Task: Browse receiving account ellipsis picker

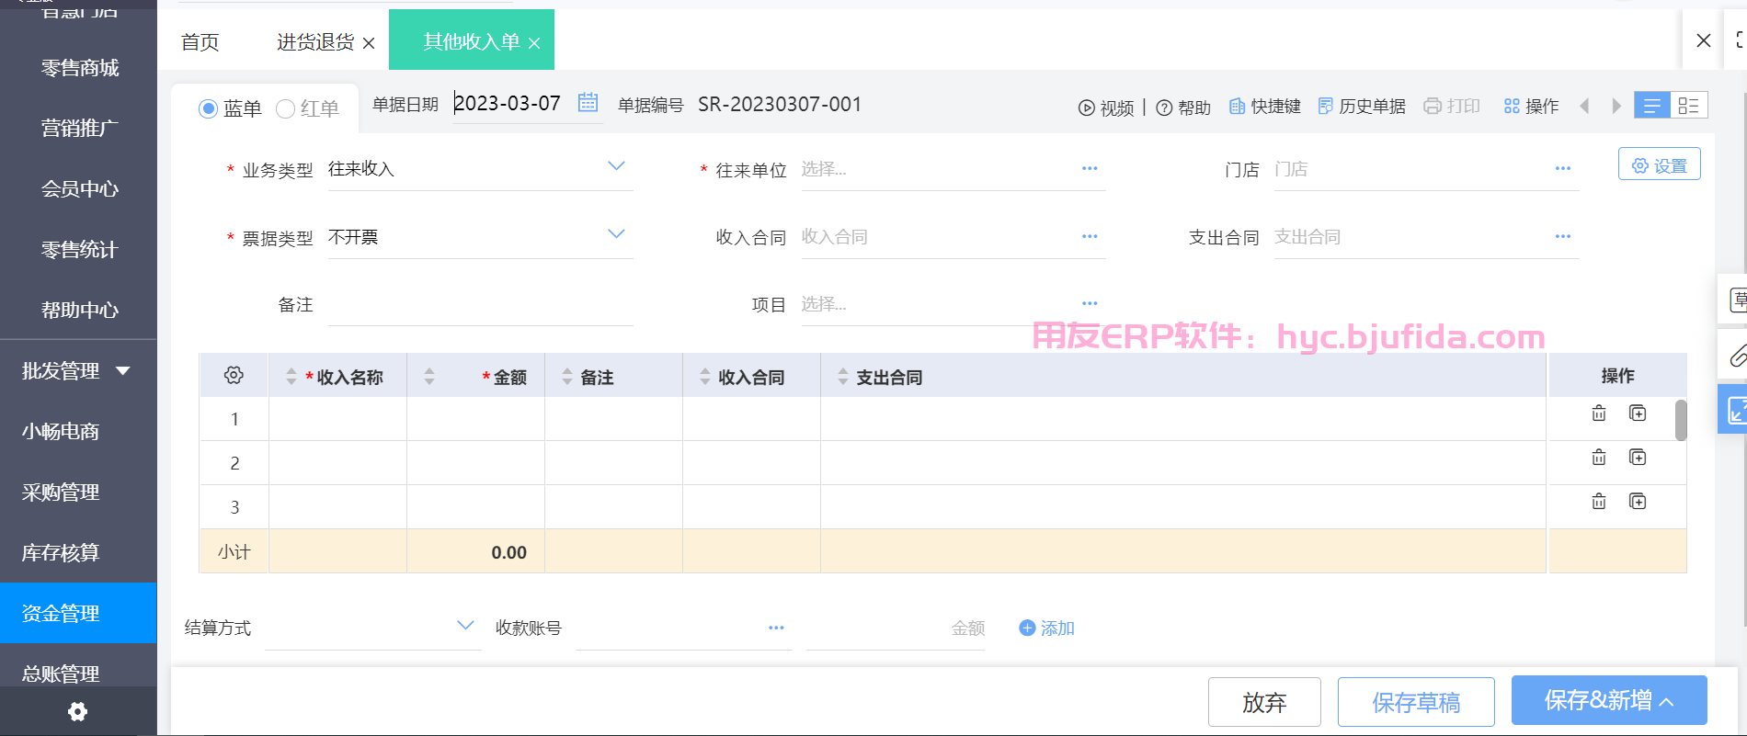Action: pyautogui.click(x=776, y=628)
